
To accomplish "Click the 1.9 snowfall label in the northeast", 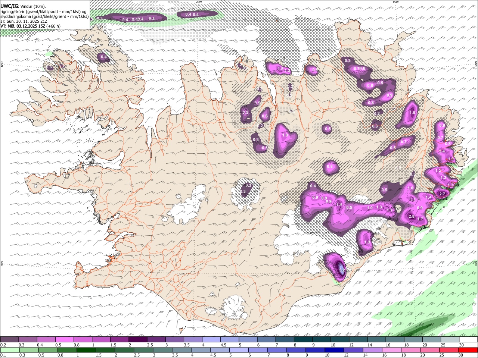I will tap(412, 113).
